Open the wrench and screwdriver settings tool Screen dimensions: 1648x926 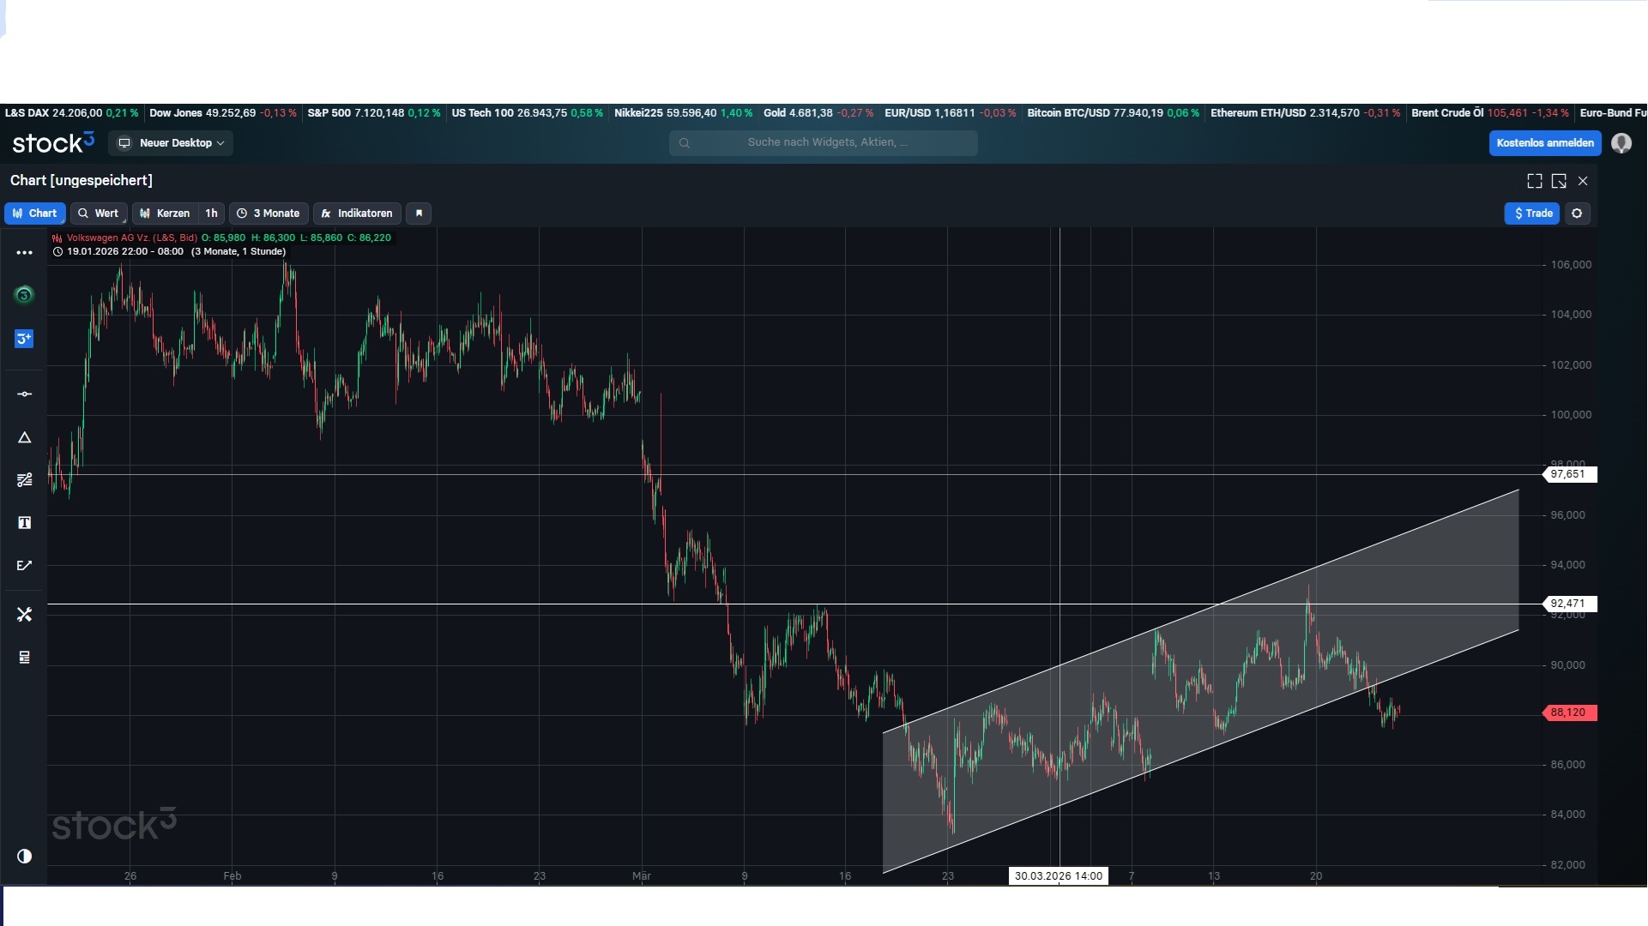click(24, 615)
